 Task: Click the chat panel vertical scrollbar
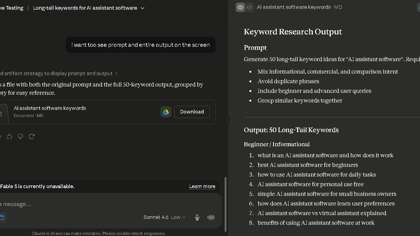click(x=225, y=204)
